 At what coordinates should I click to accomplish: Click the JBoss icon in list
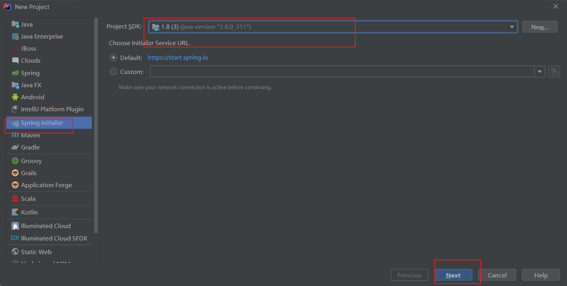point(15,48)
